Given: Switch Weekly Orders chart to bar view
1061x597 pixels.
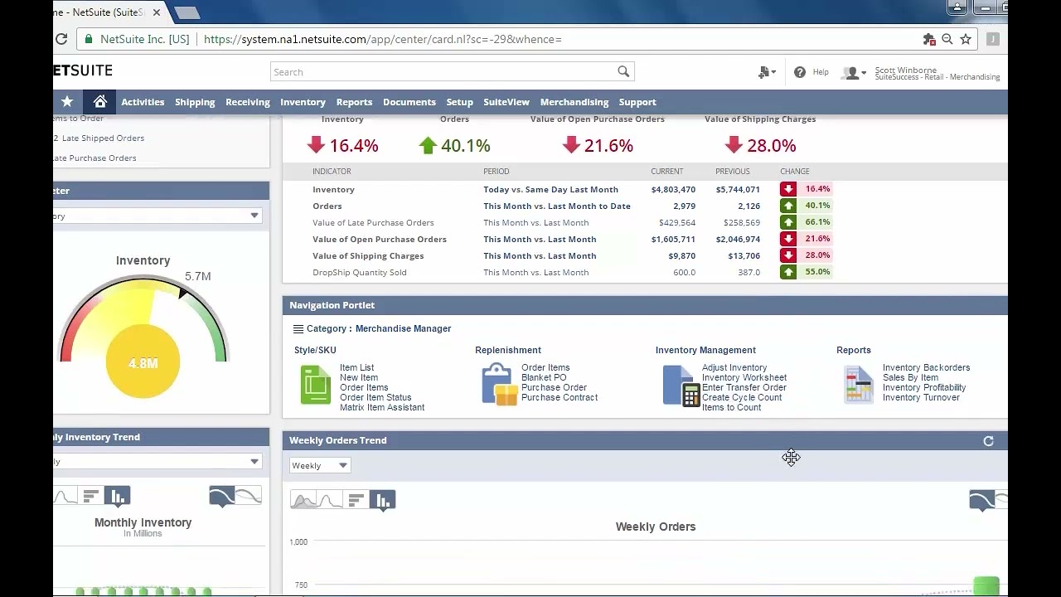Looking at the screenshot, I should click(356, 500).
